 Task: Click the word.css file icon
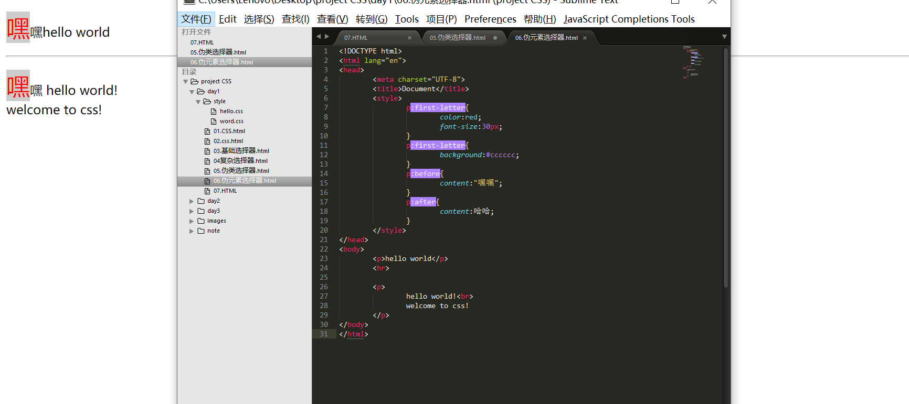[214, 122]
